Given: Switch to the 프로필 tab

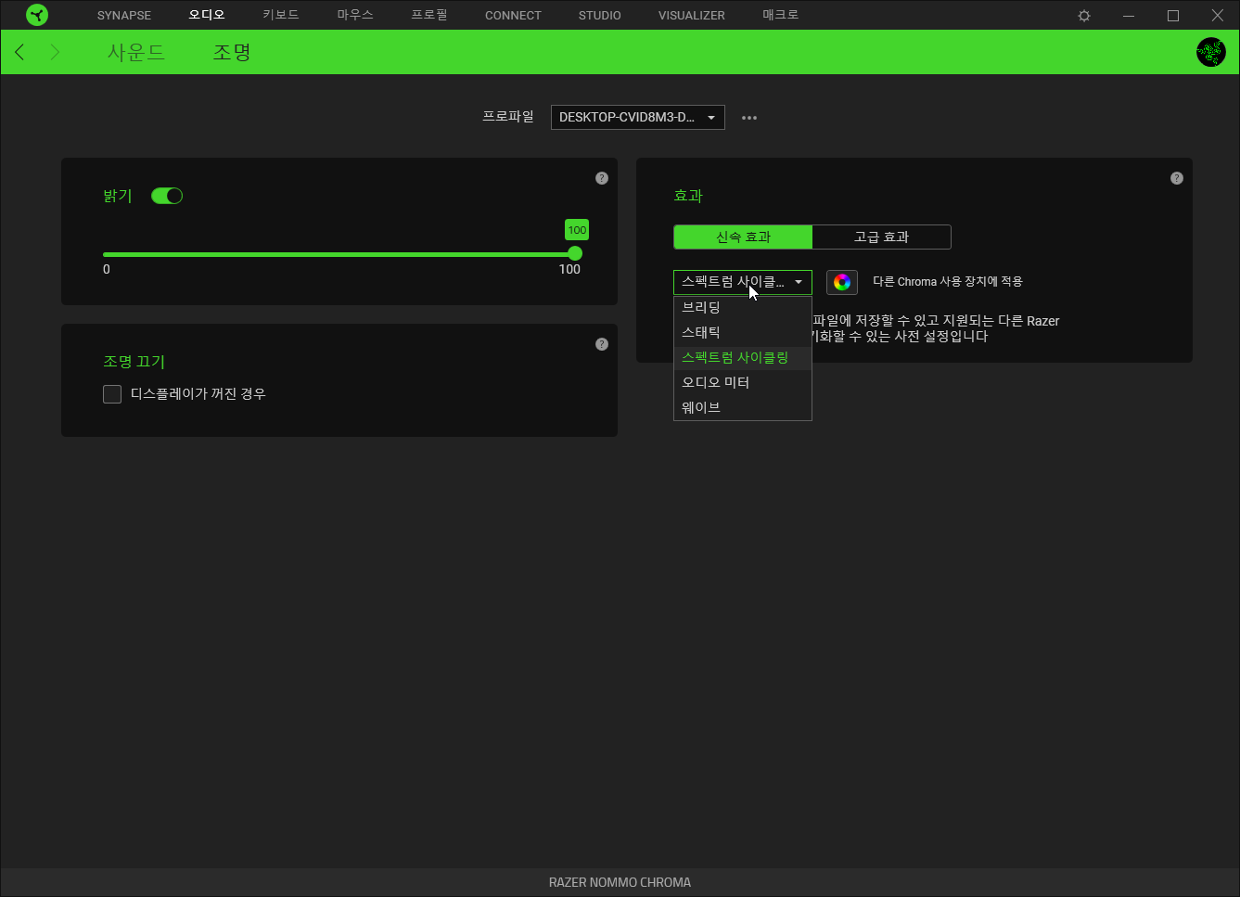Looking at the screenshot, I should [429, 16].
